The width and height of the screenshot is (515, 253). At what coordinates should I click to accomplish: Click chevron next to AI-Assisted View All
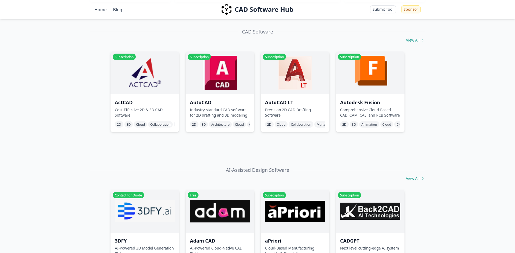click(423, 178)
